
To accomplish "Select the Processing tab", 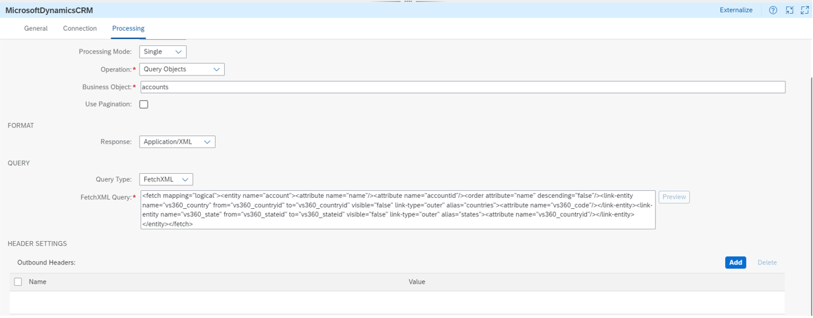I will pos(128,28).
